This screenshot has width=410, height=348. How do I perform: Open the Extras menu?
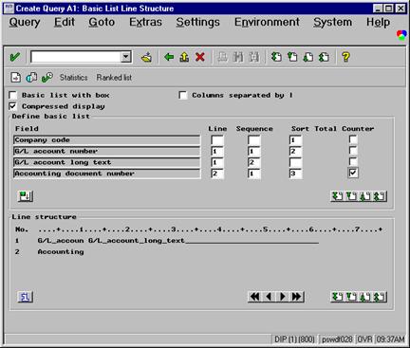pos(145,22)
